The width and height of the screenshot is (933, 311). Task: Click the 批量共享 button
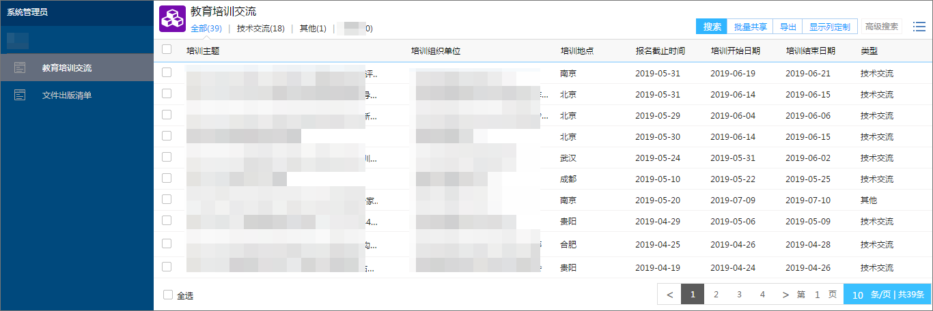[x=750, y=27]
